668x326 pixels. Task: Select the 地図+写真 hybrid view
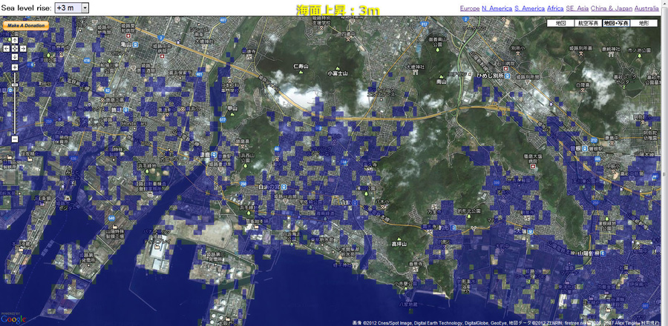(x=616, y=23)
